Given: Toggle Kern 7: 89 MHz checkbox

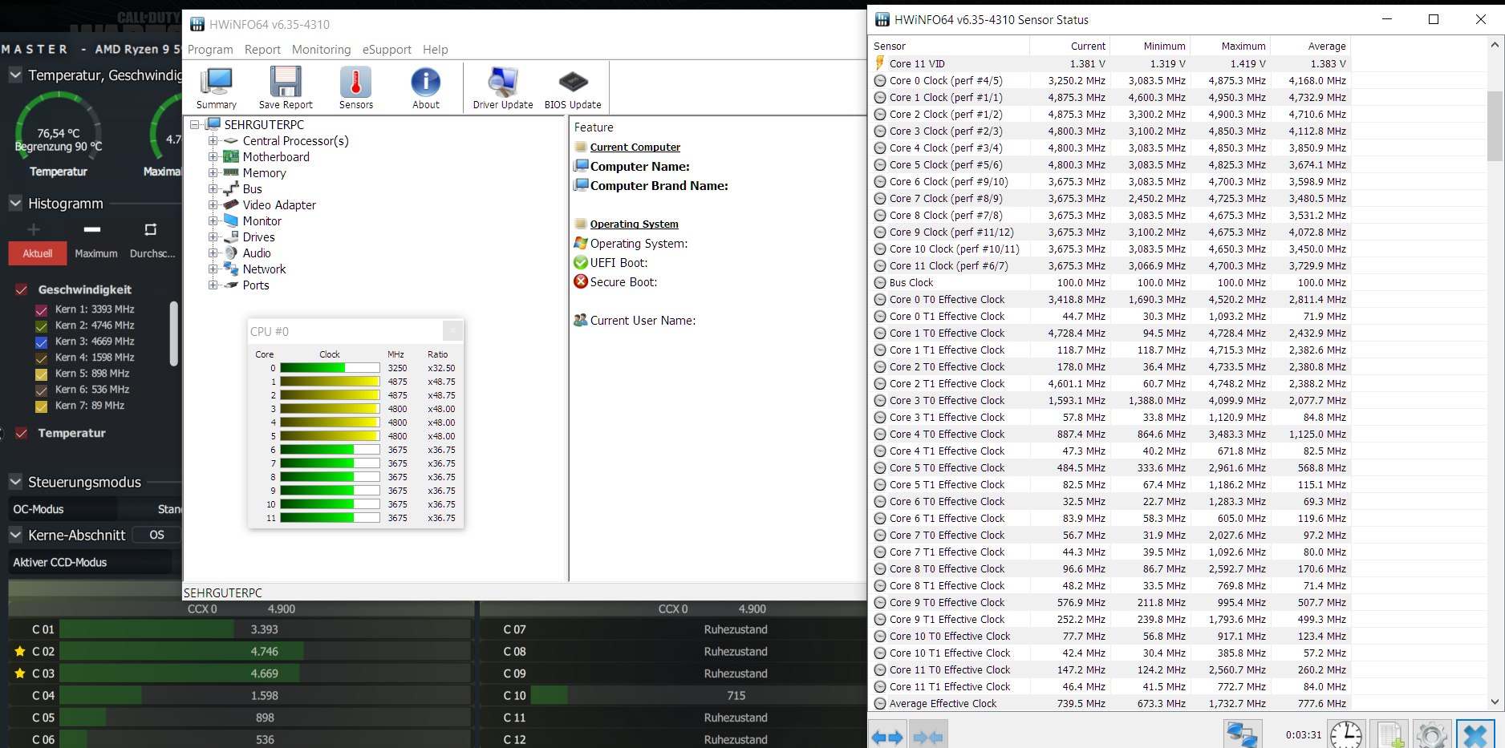Looking at the screenshot, I should tap(41, 406).
